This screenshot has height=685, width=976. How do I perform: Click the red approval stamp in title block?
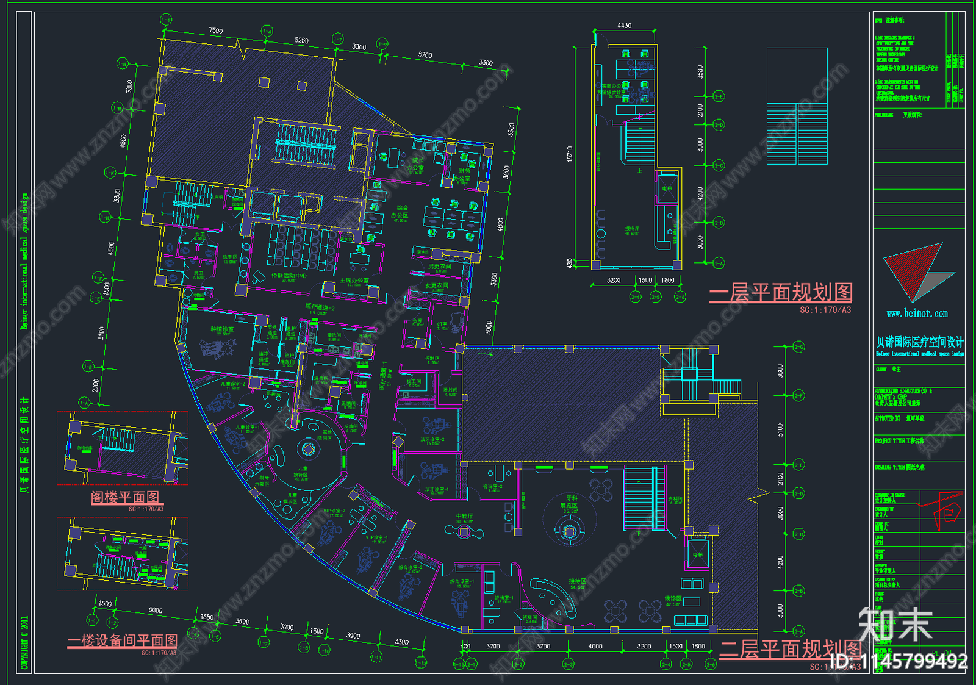point(942,510)
